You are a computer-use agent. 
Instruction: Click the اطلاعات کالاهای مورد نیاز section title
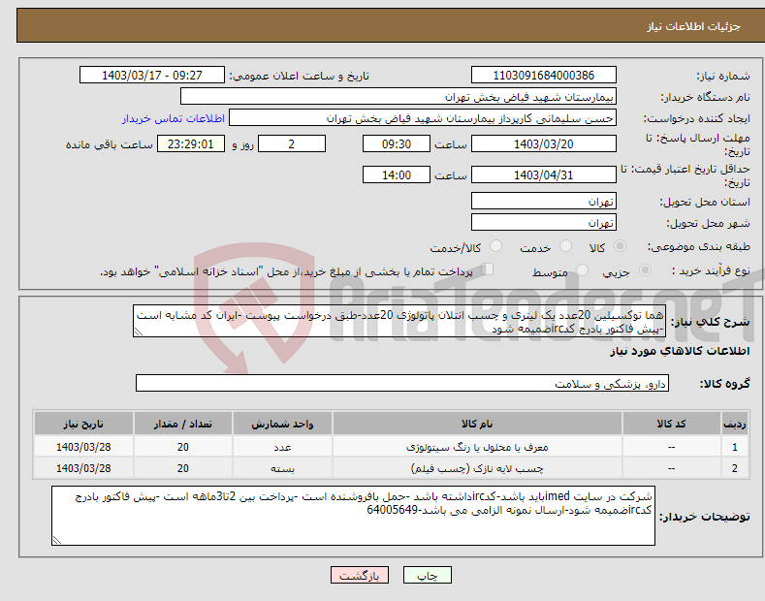[x=680, y=351]
